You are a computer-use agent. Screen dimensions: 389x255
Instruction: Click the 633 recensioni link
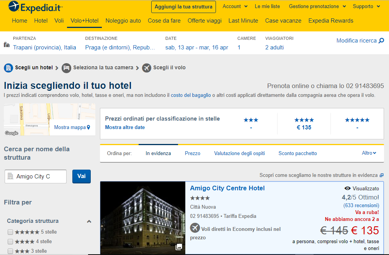[x=361, y=205]
